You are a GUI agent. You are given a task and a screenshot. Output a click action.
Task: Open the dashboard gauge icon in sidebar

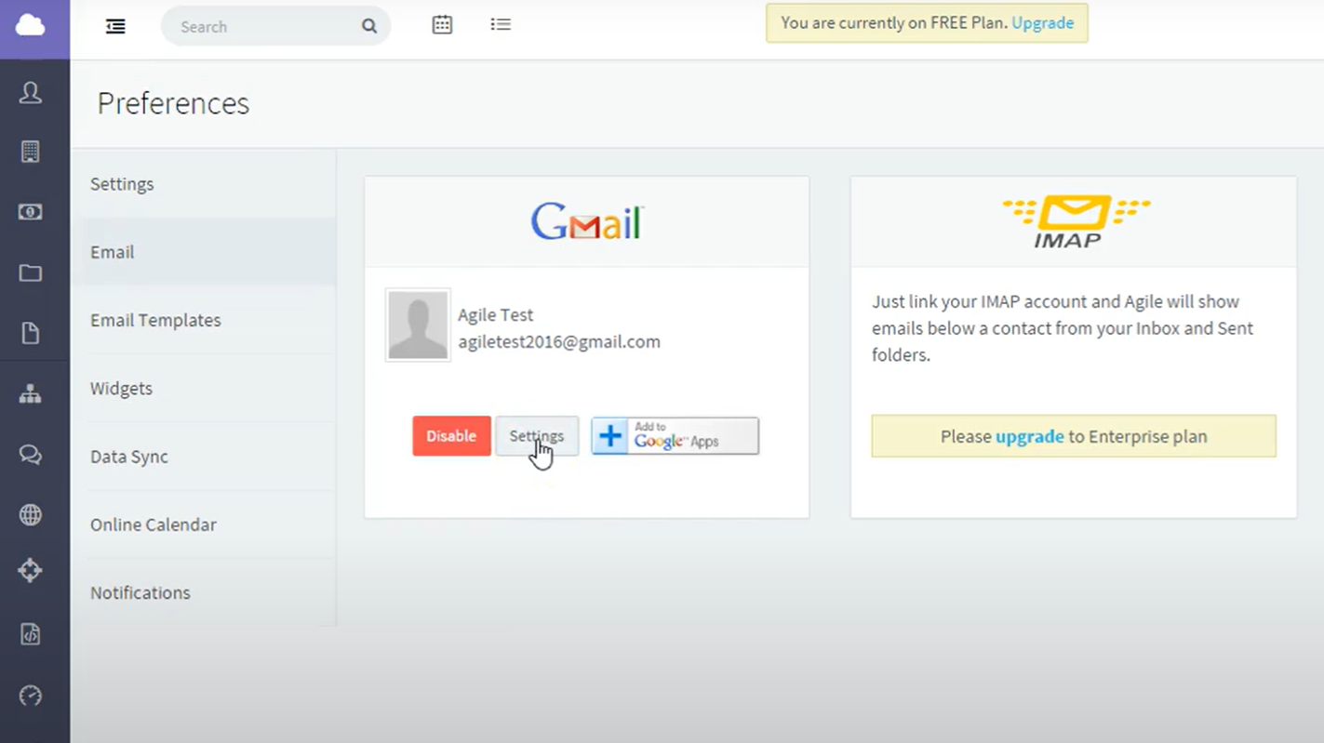31,696
